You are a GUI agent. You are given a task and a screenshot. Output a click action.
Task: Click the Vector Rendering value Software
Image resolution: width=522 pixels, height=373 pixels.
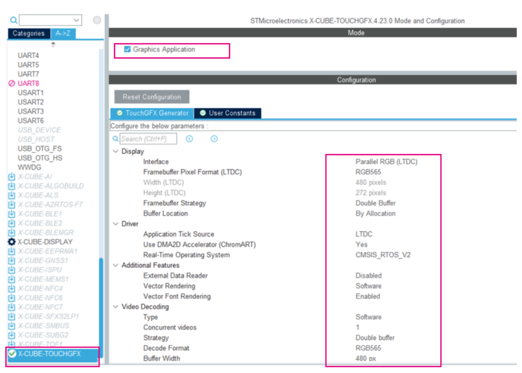368,286
